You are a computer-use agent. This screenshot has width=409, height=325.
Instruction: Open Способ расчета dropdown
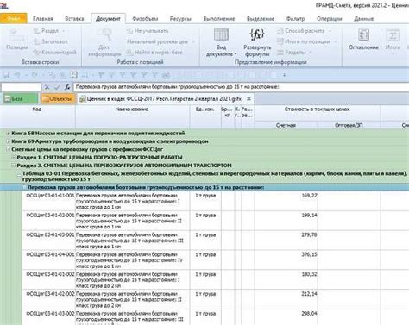(330, 31)
